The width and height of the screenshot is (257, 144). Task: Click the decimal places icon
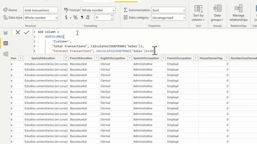88,17
